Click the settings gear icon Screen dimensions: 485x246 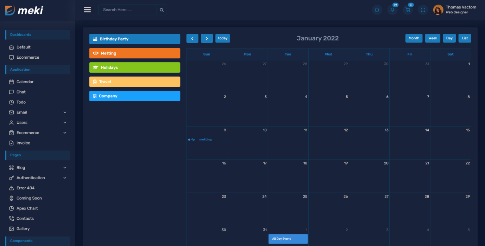(377, 9)
